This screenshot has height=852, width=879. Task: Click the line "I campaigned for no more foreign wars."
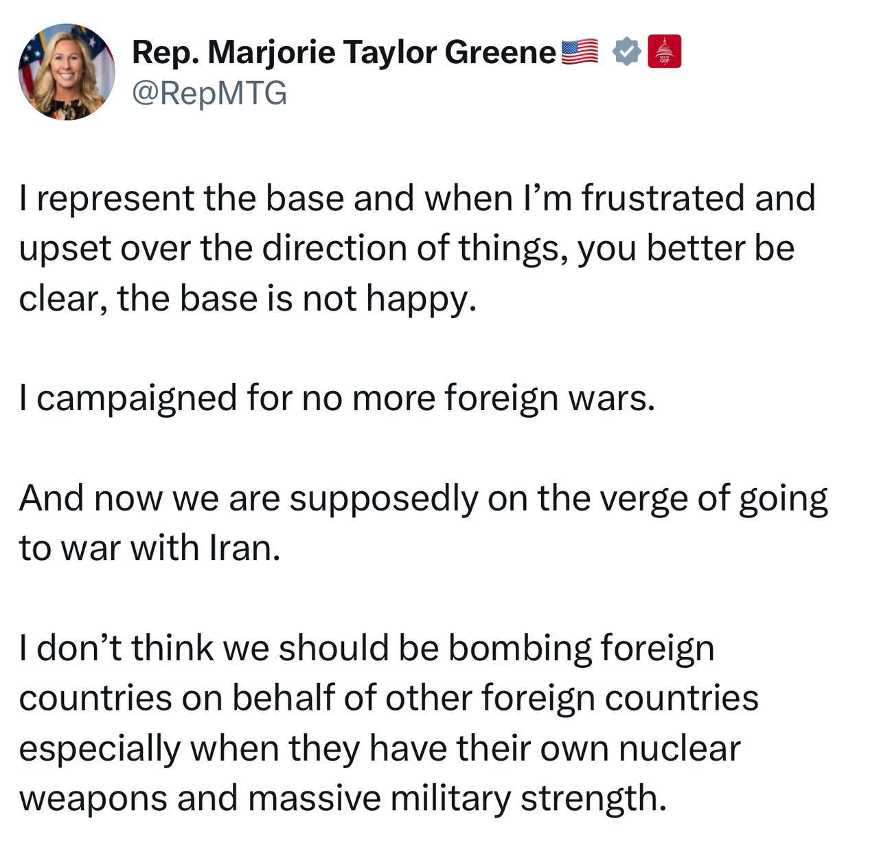[x=336, y=398]
